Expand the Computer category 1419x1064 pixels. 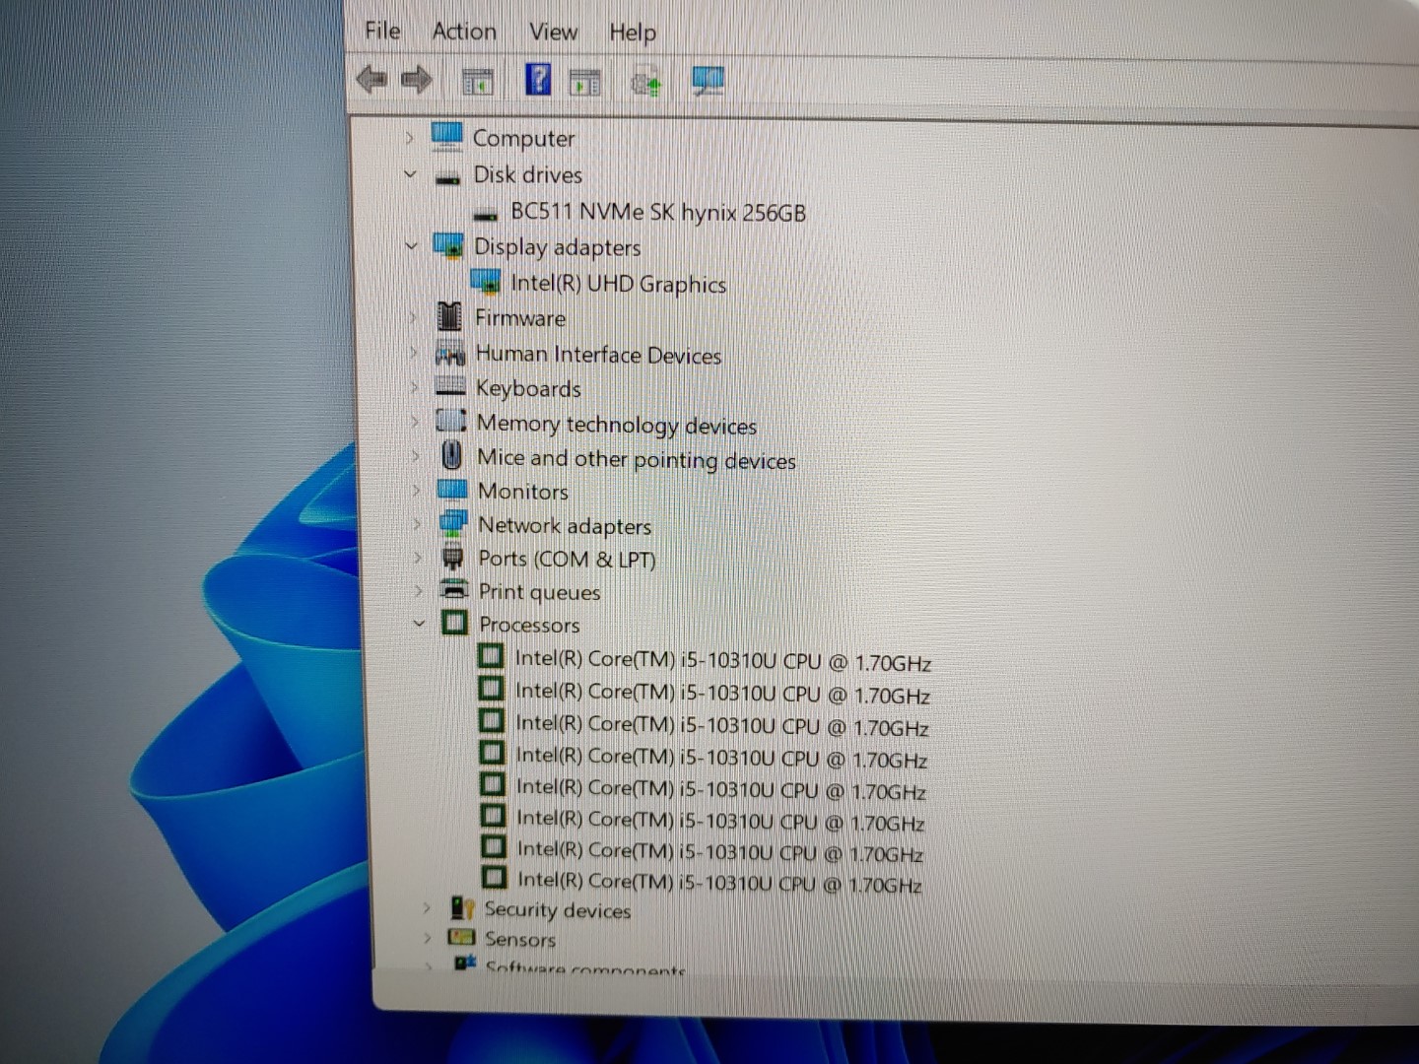pyautogui.click(x=410, y=138)
